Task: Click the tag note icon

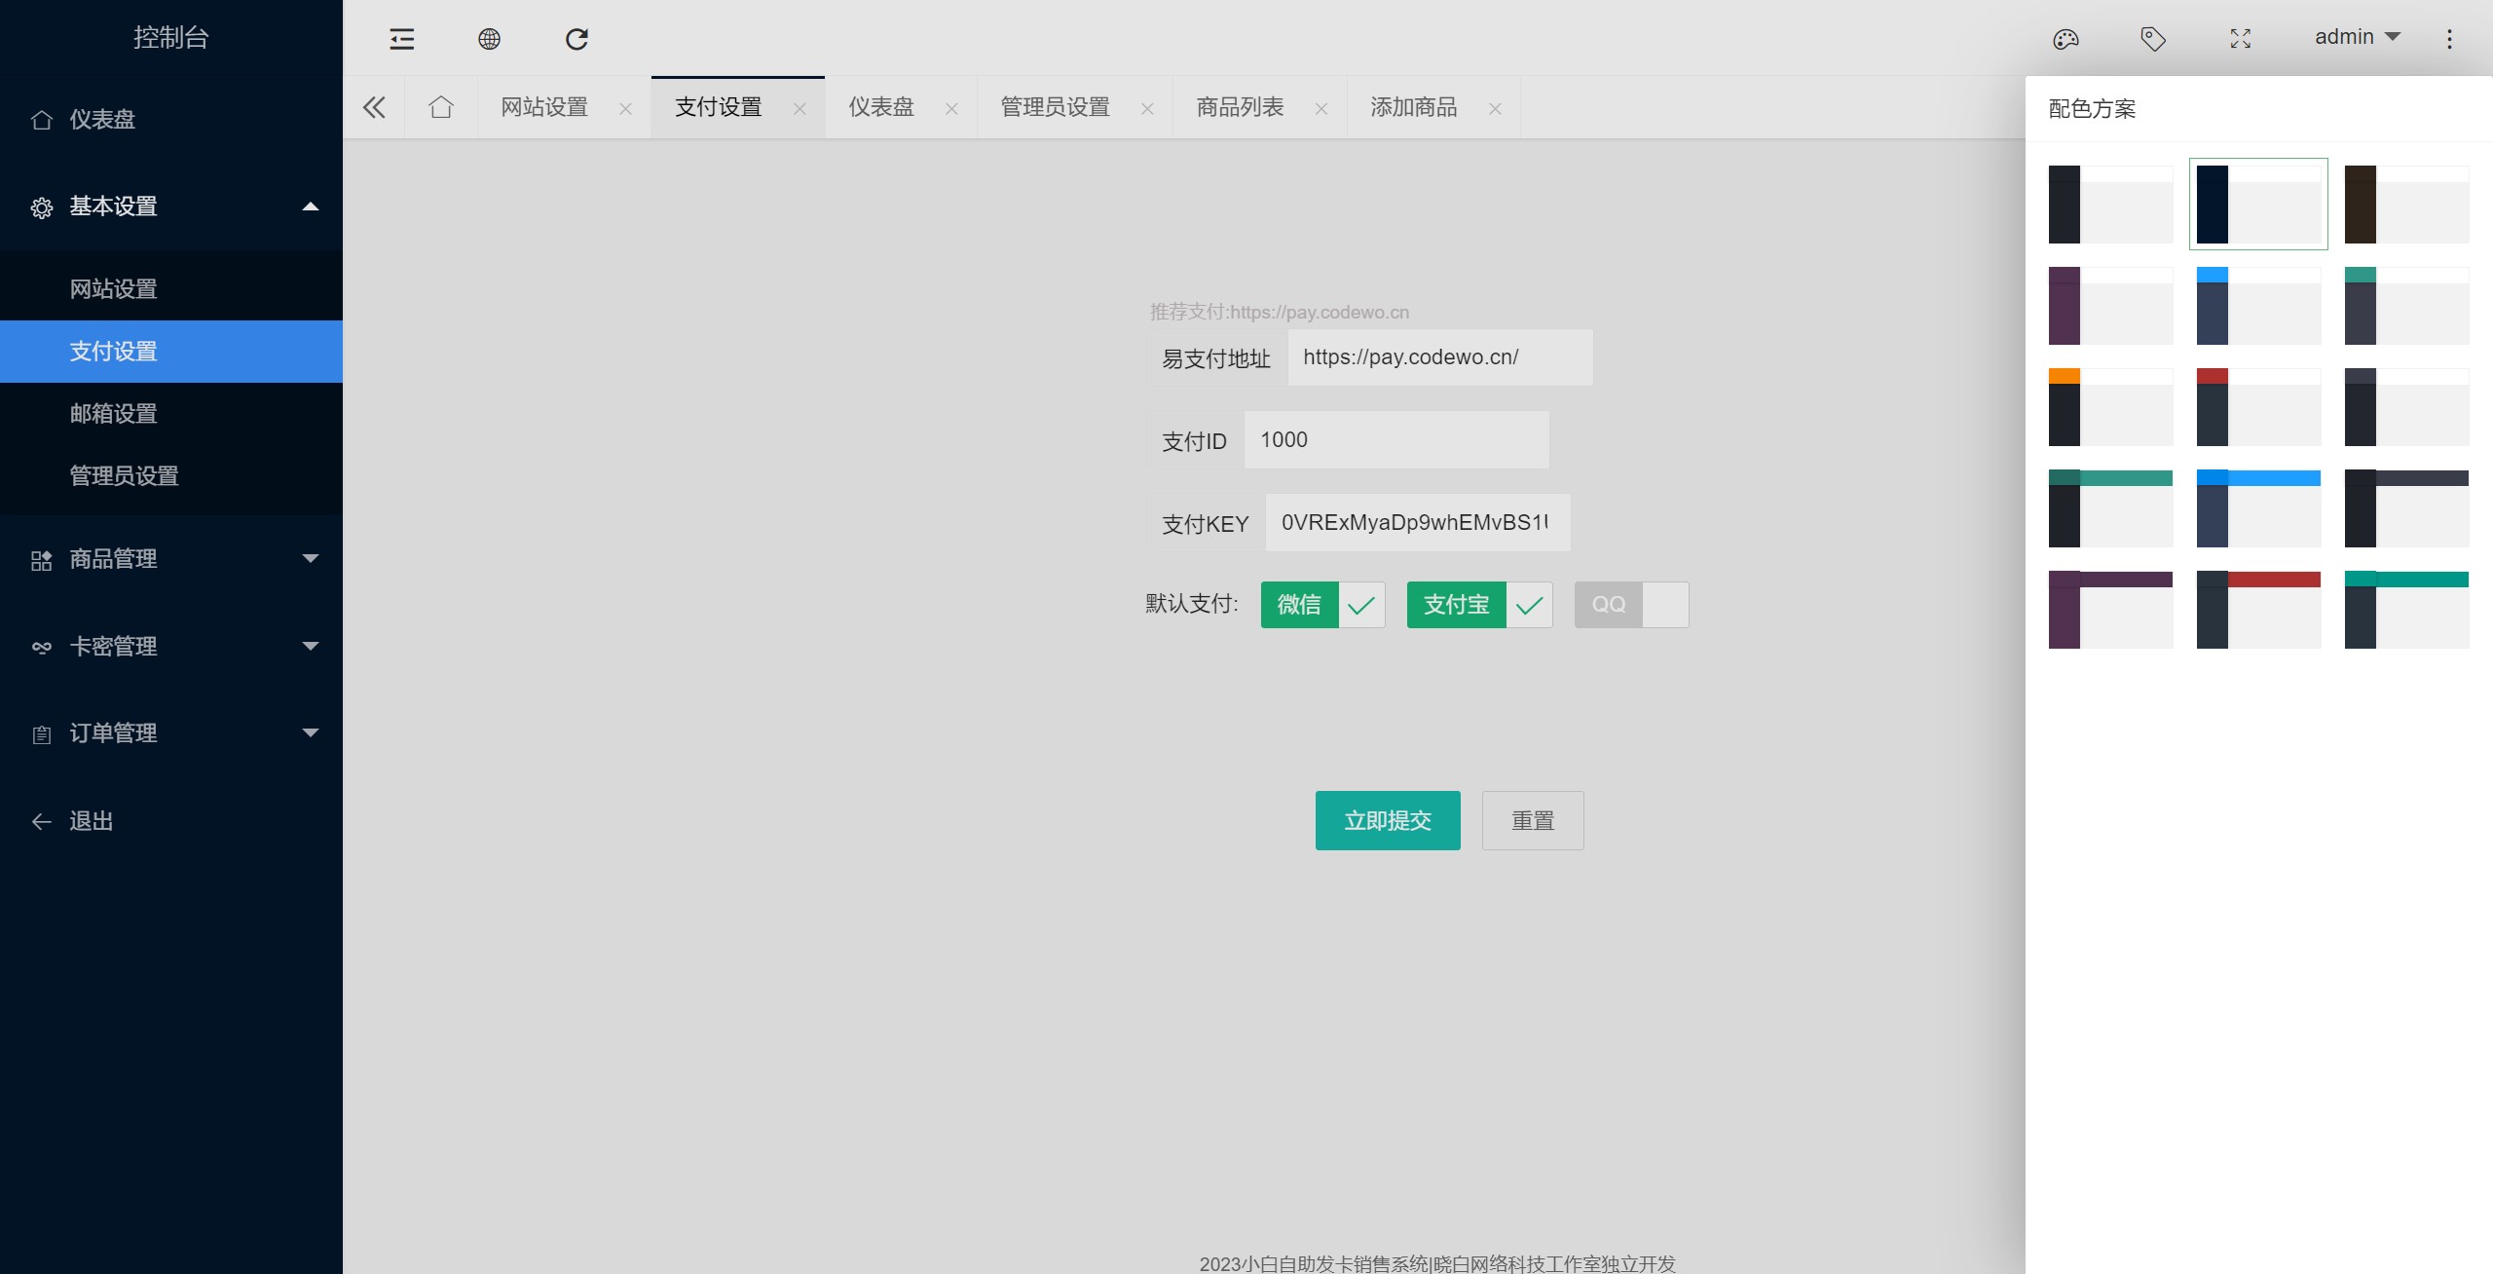Action: coord(2153,39)
